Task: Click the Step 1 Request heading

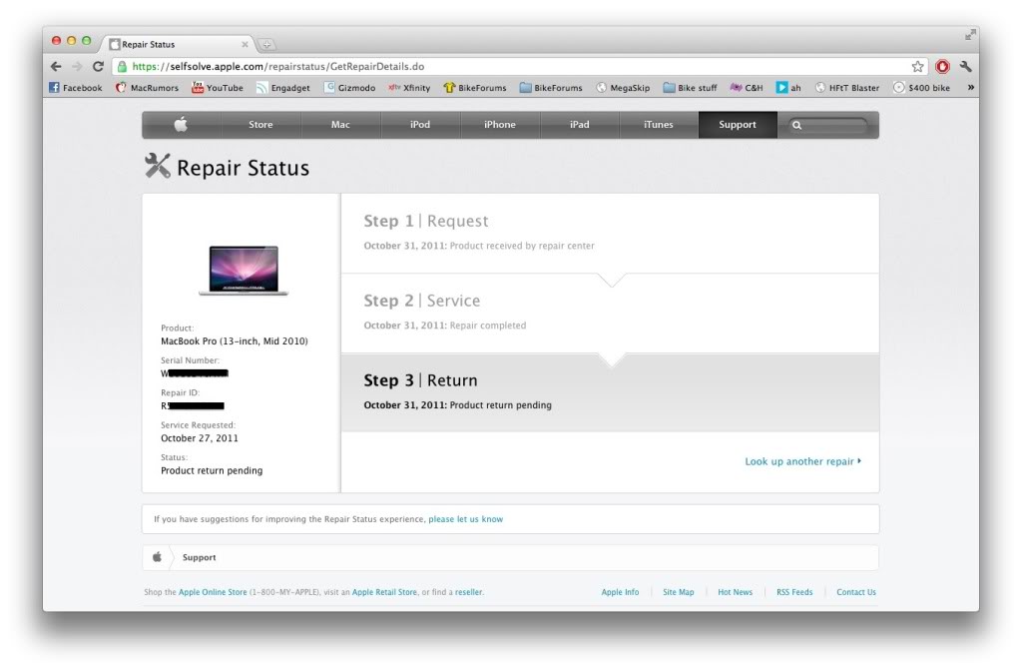Action: point(425,221)
